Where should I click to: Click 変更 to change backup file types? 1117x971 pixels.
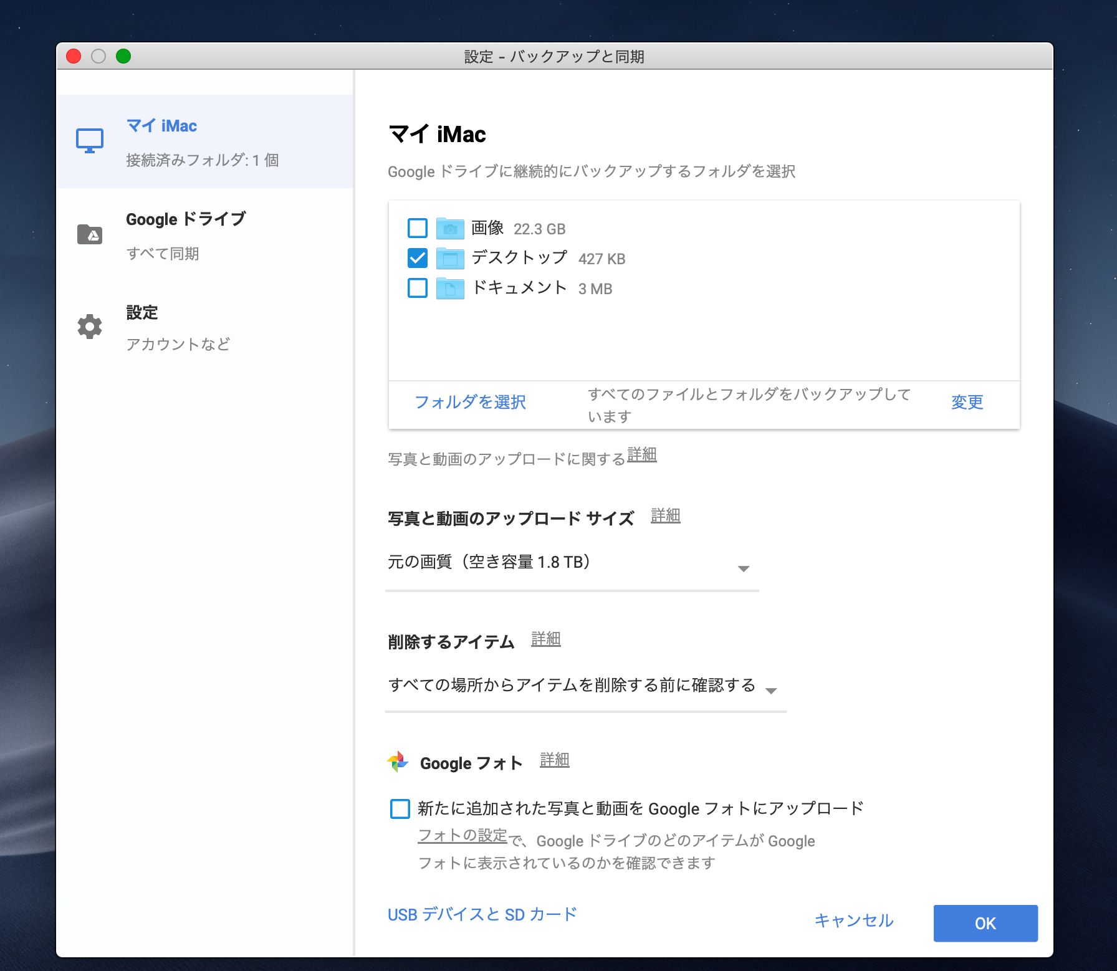coord(967,402)
